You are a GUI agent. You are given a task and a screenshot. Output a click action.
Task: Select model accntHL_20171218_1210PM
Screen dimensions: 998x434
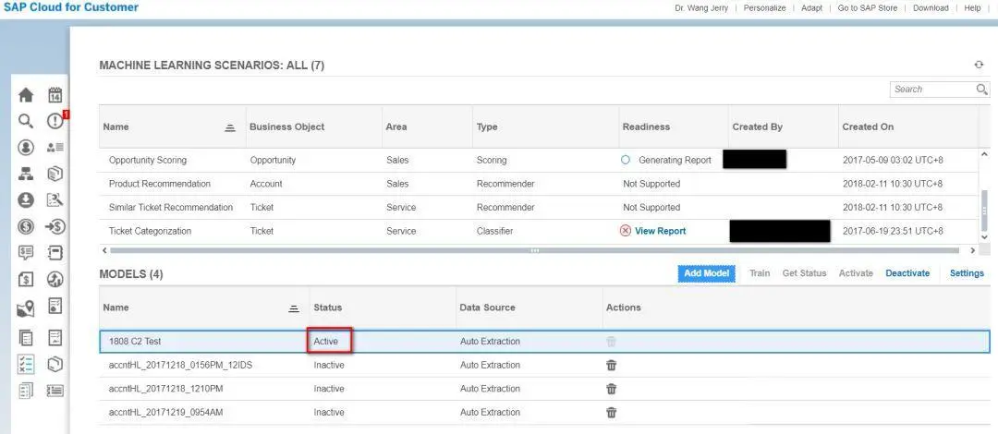(545, 389)
